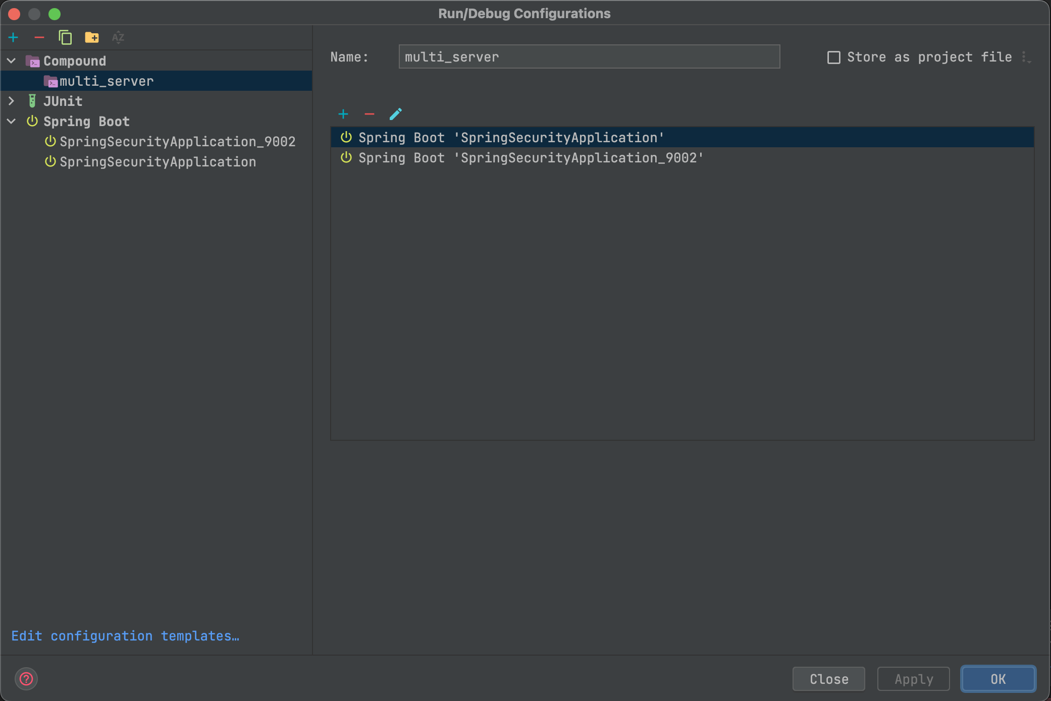This screenshot has height=701, width=1051.
Task: Open Store as project file options gear
Action: (1026, 57)
